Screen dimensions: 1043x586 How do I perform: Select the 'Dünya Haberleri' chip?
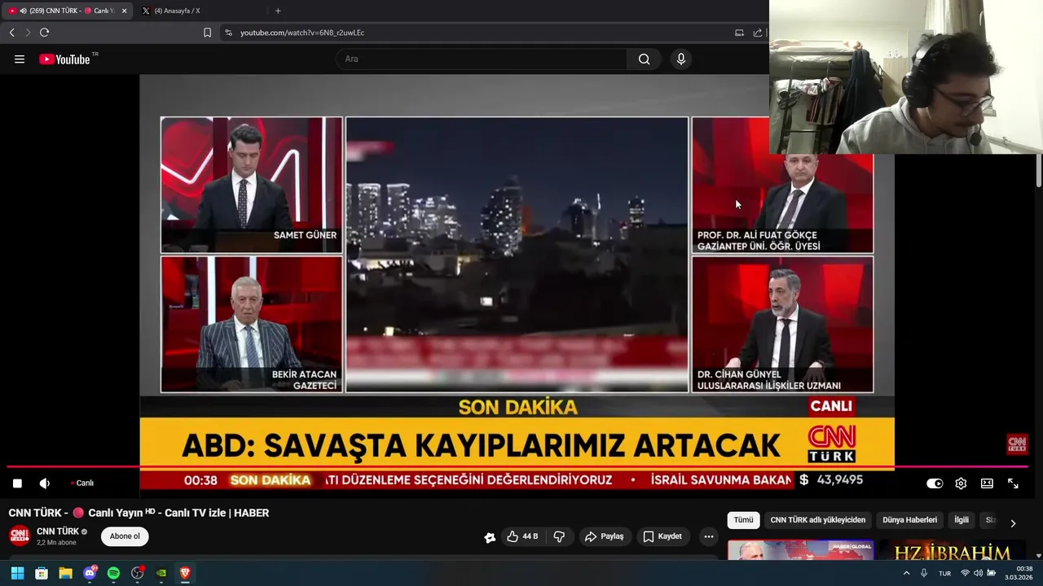point(910,520)
